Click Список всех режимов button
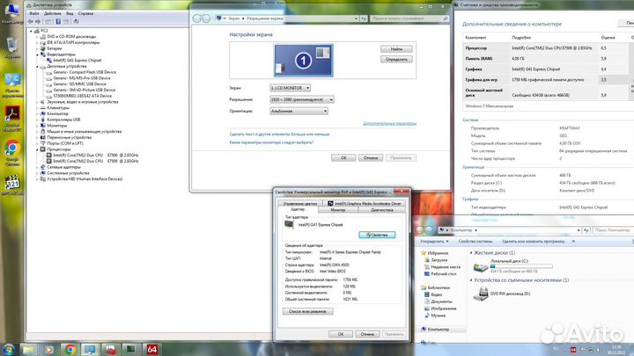634x356 pixels. point(307,311)
